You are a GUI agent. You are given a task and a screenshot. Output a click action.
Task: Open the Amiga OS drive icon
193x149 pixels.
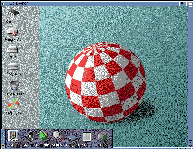pyautogui.click(x=12, y=31)
